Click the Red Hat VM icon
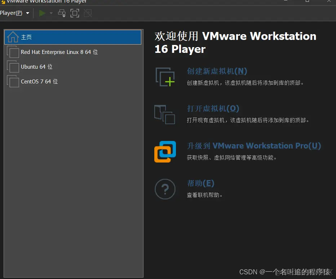Viewport: 336px width, 279px height. tap(13, 52)
